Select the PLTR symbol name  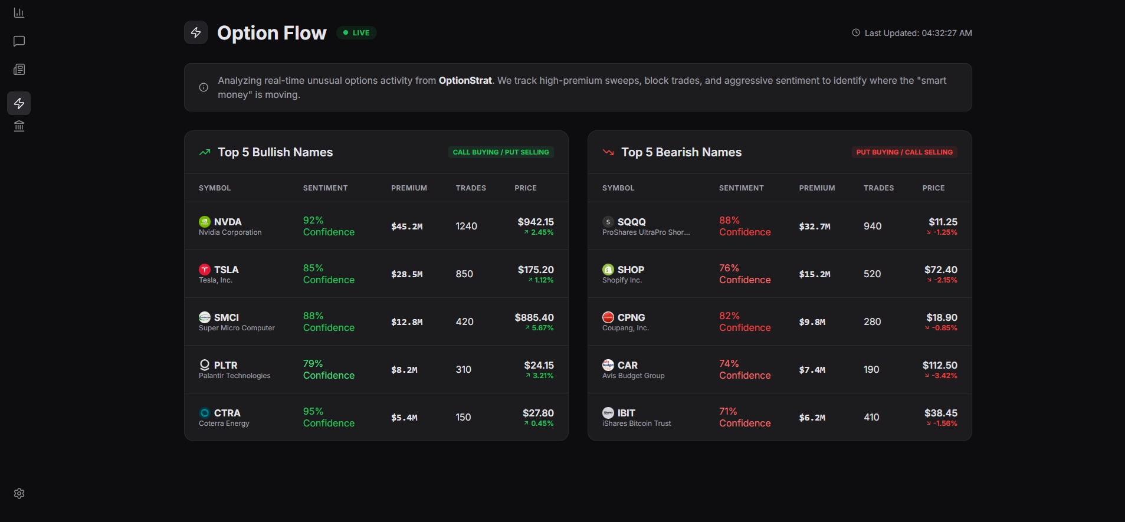click(x=226, y=365)
